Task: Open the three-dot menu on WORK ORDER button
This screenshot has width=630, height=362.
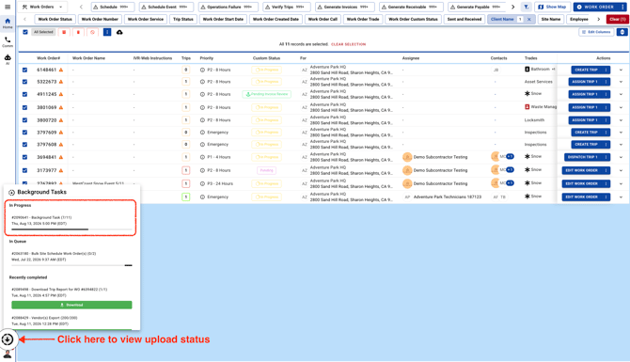Action: [622, 7]
